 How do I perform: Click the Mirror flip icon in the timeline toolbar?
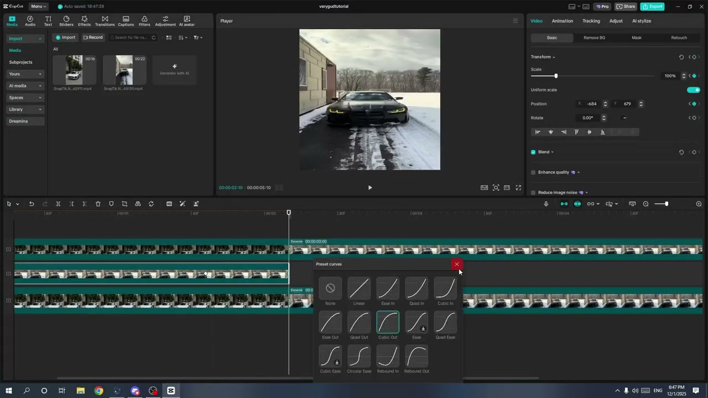pyautogui.click(x=138, y=204)
